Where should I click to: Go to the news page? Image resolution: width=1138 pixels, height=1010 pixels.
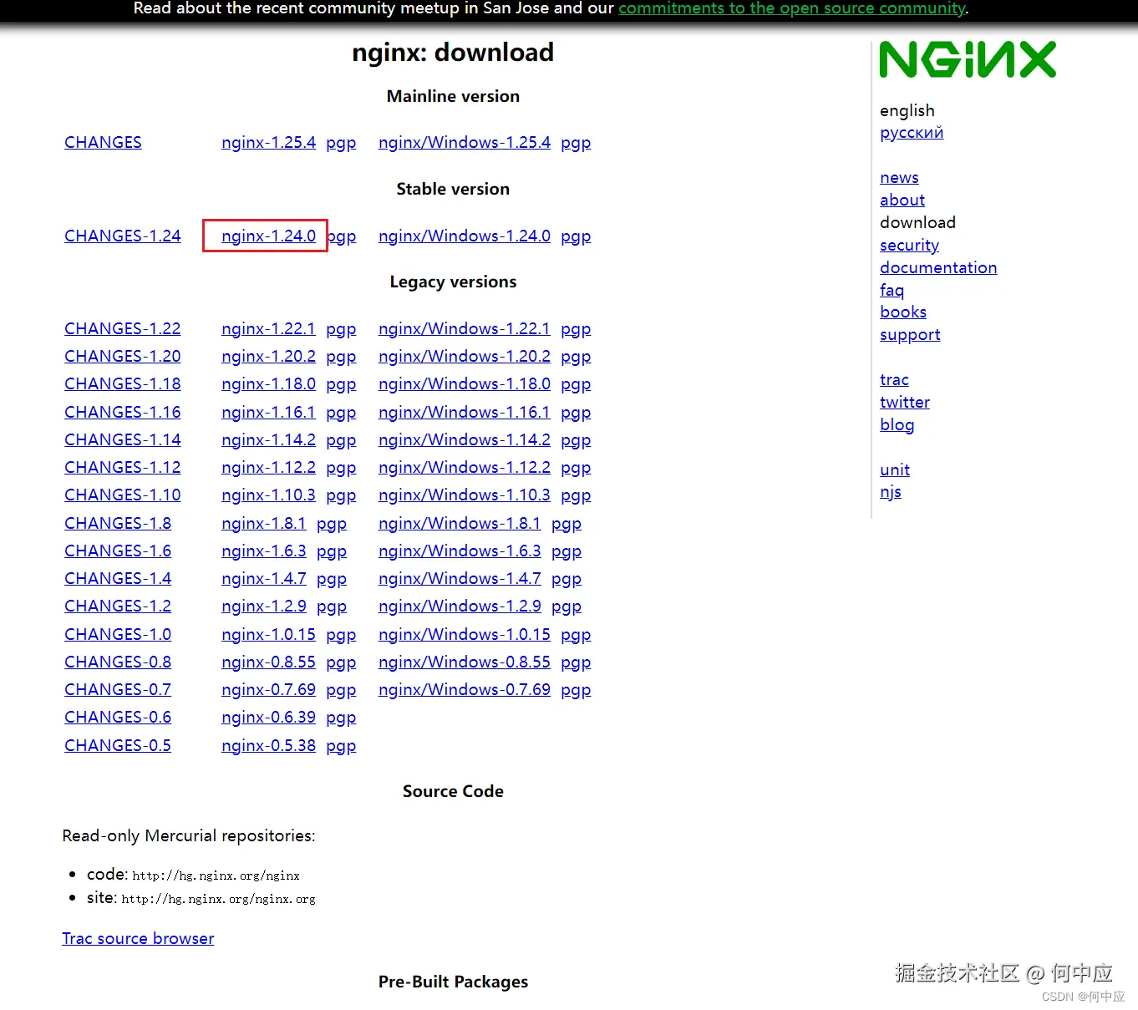(899, 178)
